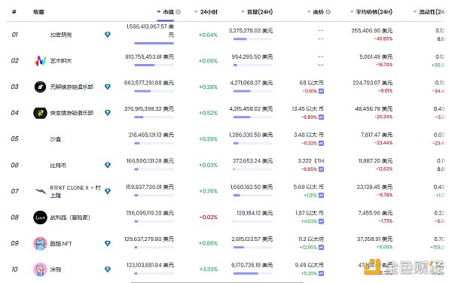Open the 酷猫 NFT collection link
Image resolution: width=452 pixels, height=283 pixels.
(61, 244)
